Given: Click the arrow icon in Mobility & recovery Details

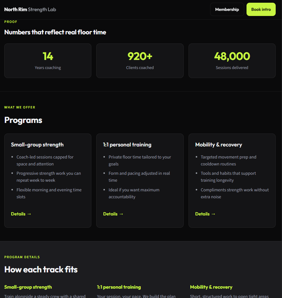Looking at the screenshot, I should tap(213, 214).
